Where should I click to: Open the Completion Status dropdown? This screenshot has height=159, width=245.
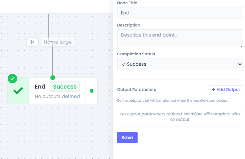[x=180, y=64]
